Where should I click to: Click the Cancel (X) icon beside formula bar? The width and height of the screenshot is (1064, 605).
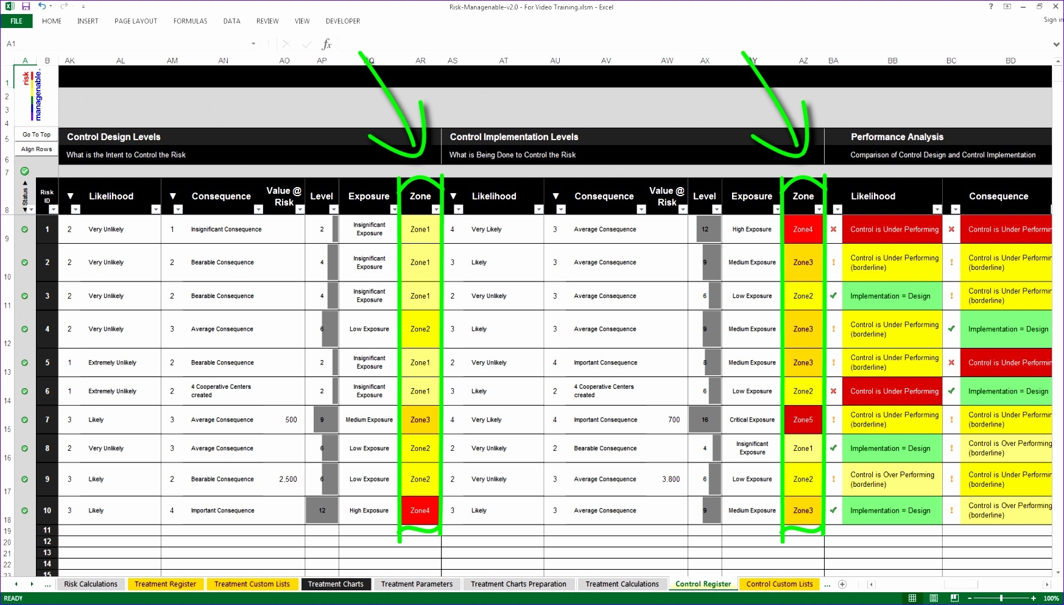[x=286, y=43]
